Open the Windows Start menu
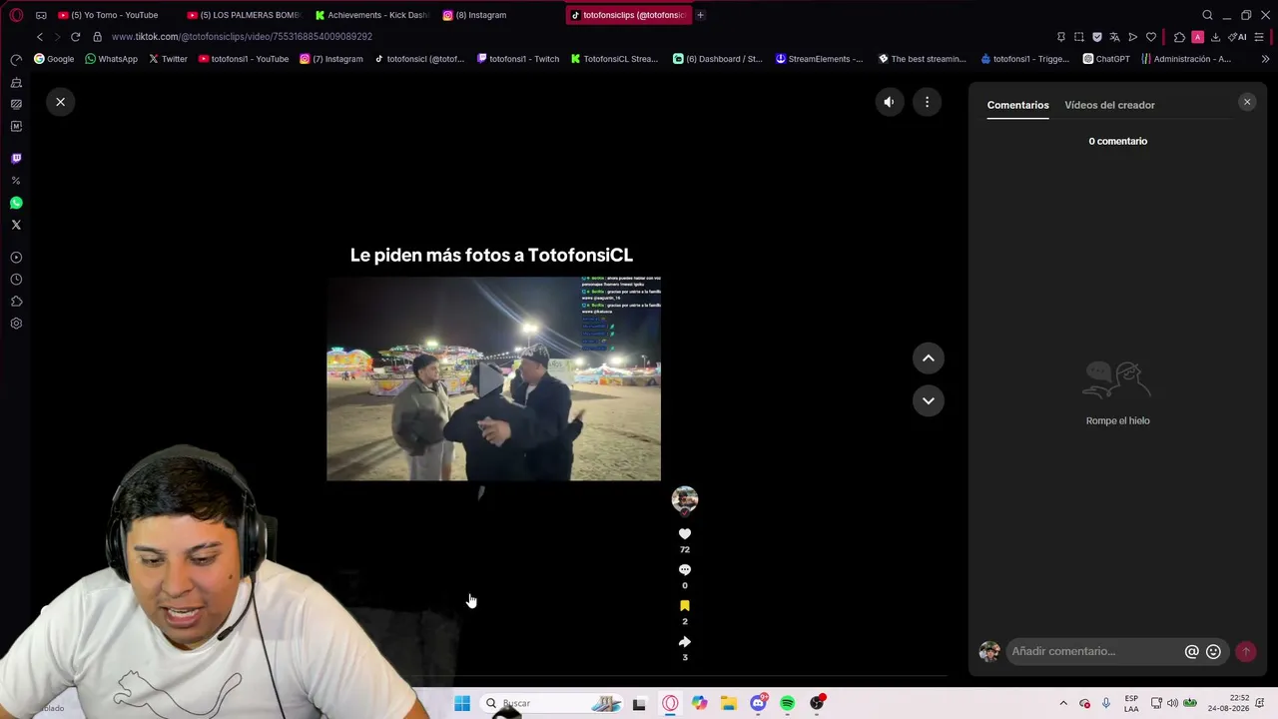Viewport: 1278px width, 719px height. [461, 704]
